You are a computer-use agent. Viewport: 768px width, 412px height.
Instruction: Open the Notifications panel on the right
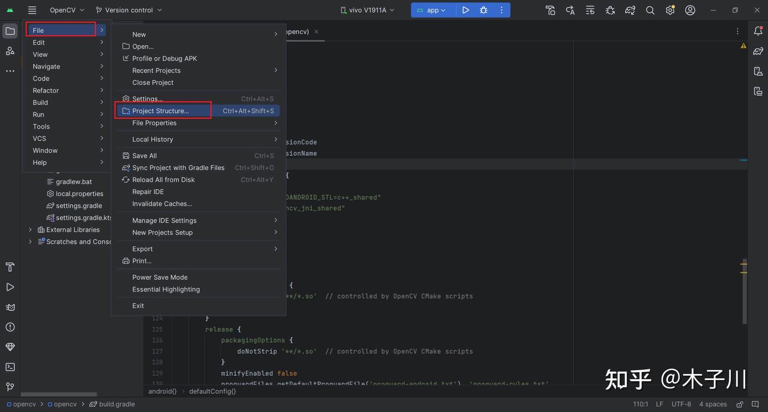[758, 30]
